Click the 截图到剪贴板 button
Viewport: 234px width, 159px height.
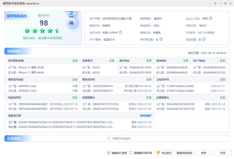coord(184,153)
